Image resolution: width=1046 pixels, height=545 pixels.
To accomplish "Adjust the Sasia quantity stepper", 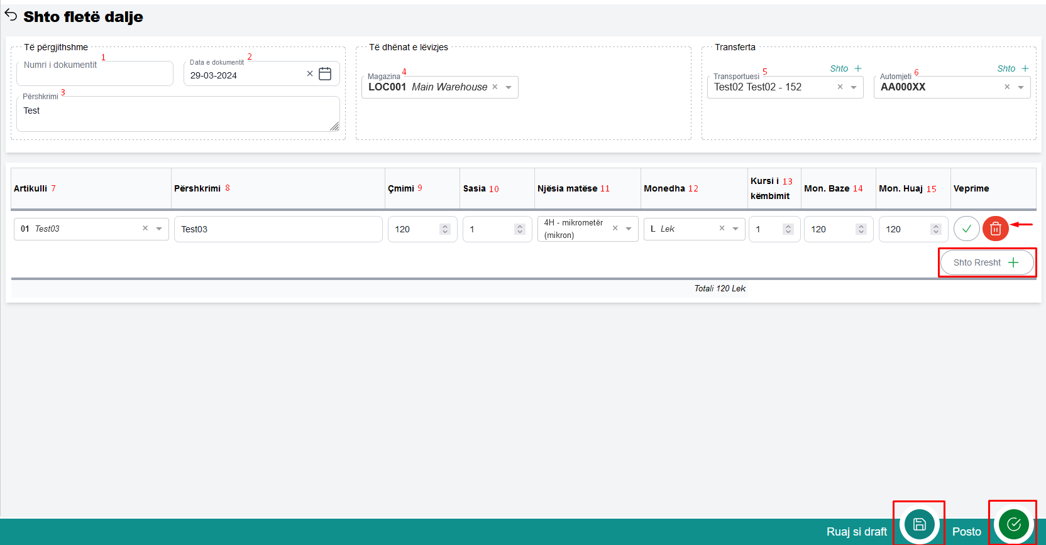I will tap(519, 229).
